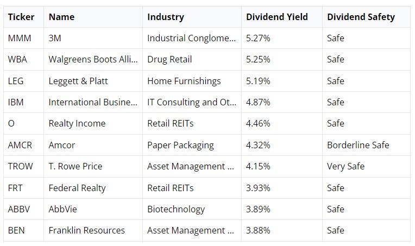Select the Franklin Resources cell
This screenshot has width=415, height=246.
[x=87, y=230]
